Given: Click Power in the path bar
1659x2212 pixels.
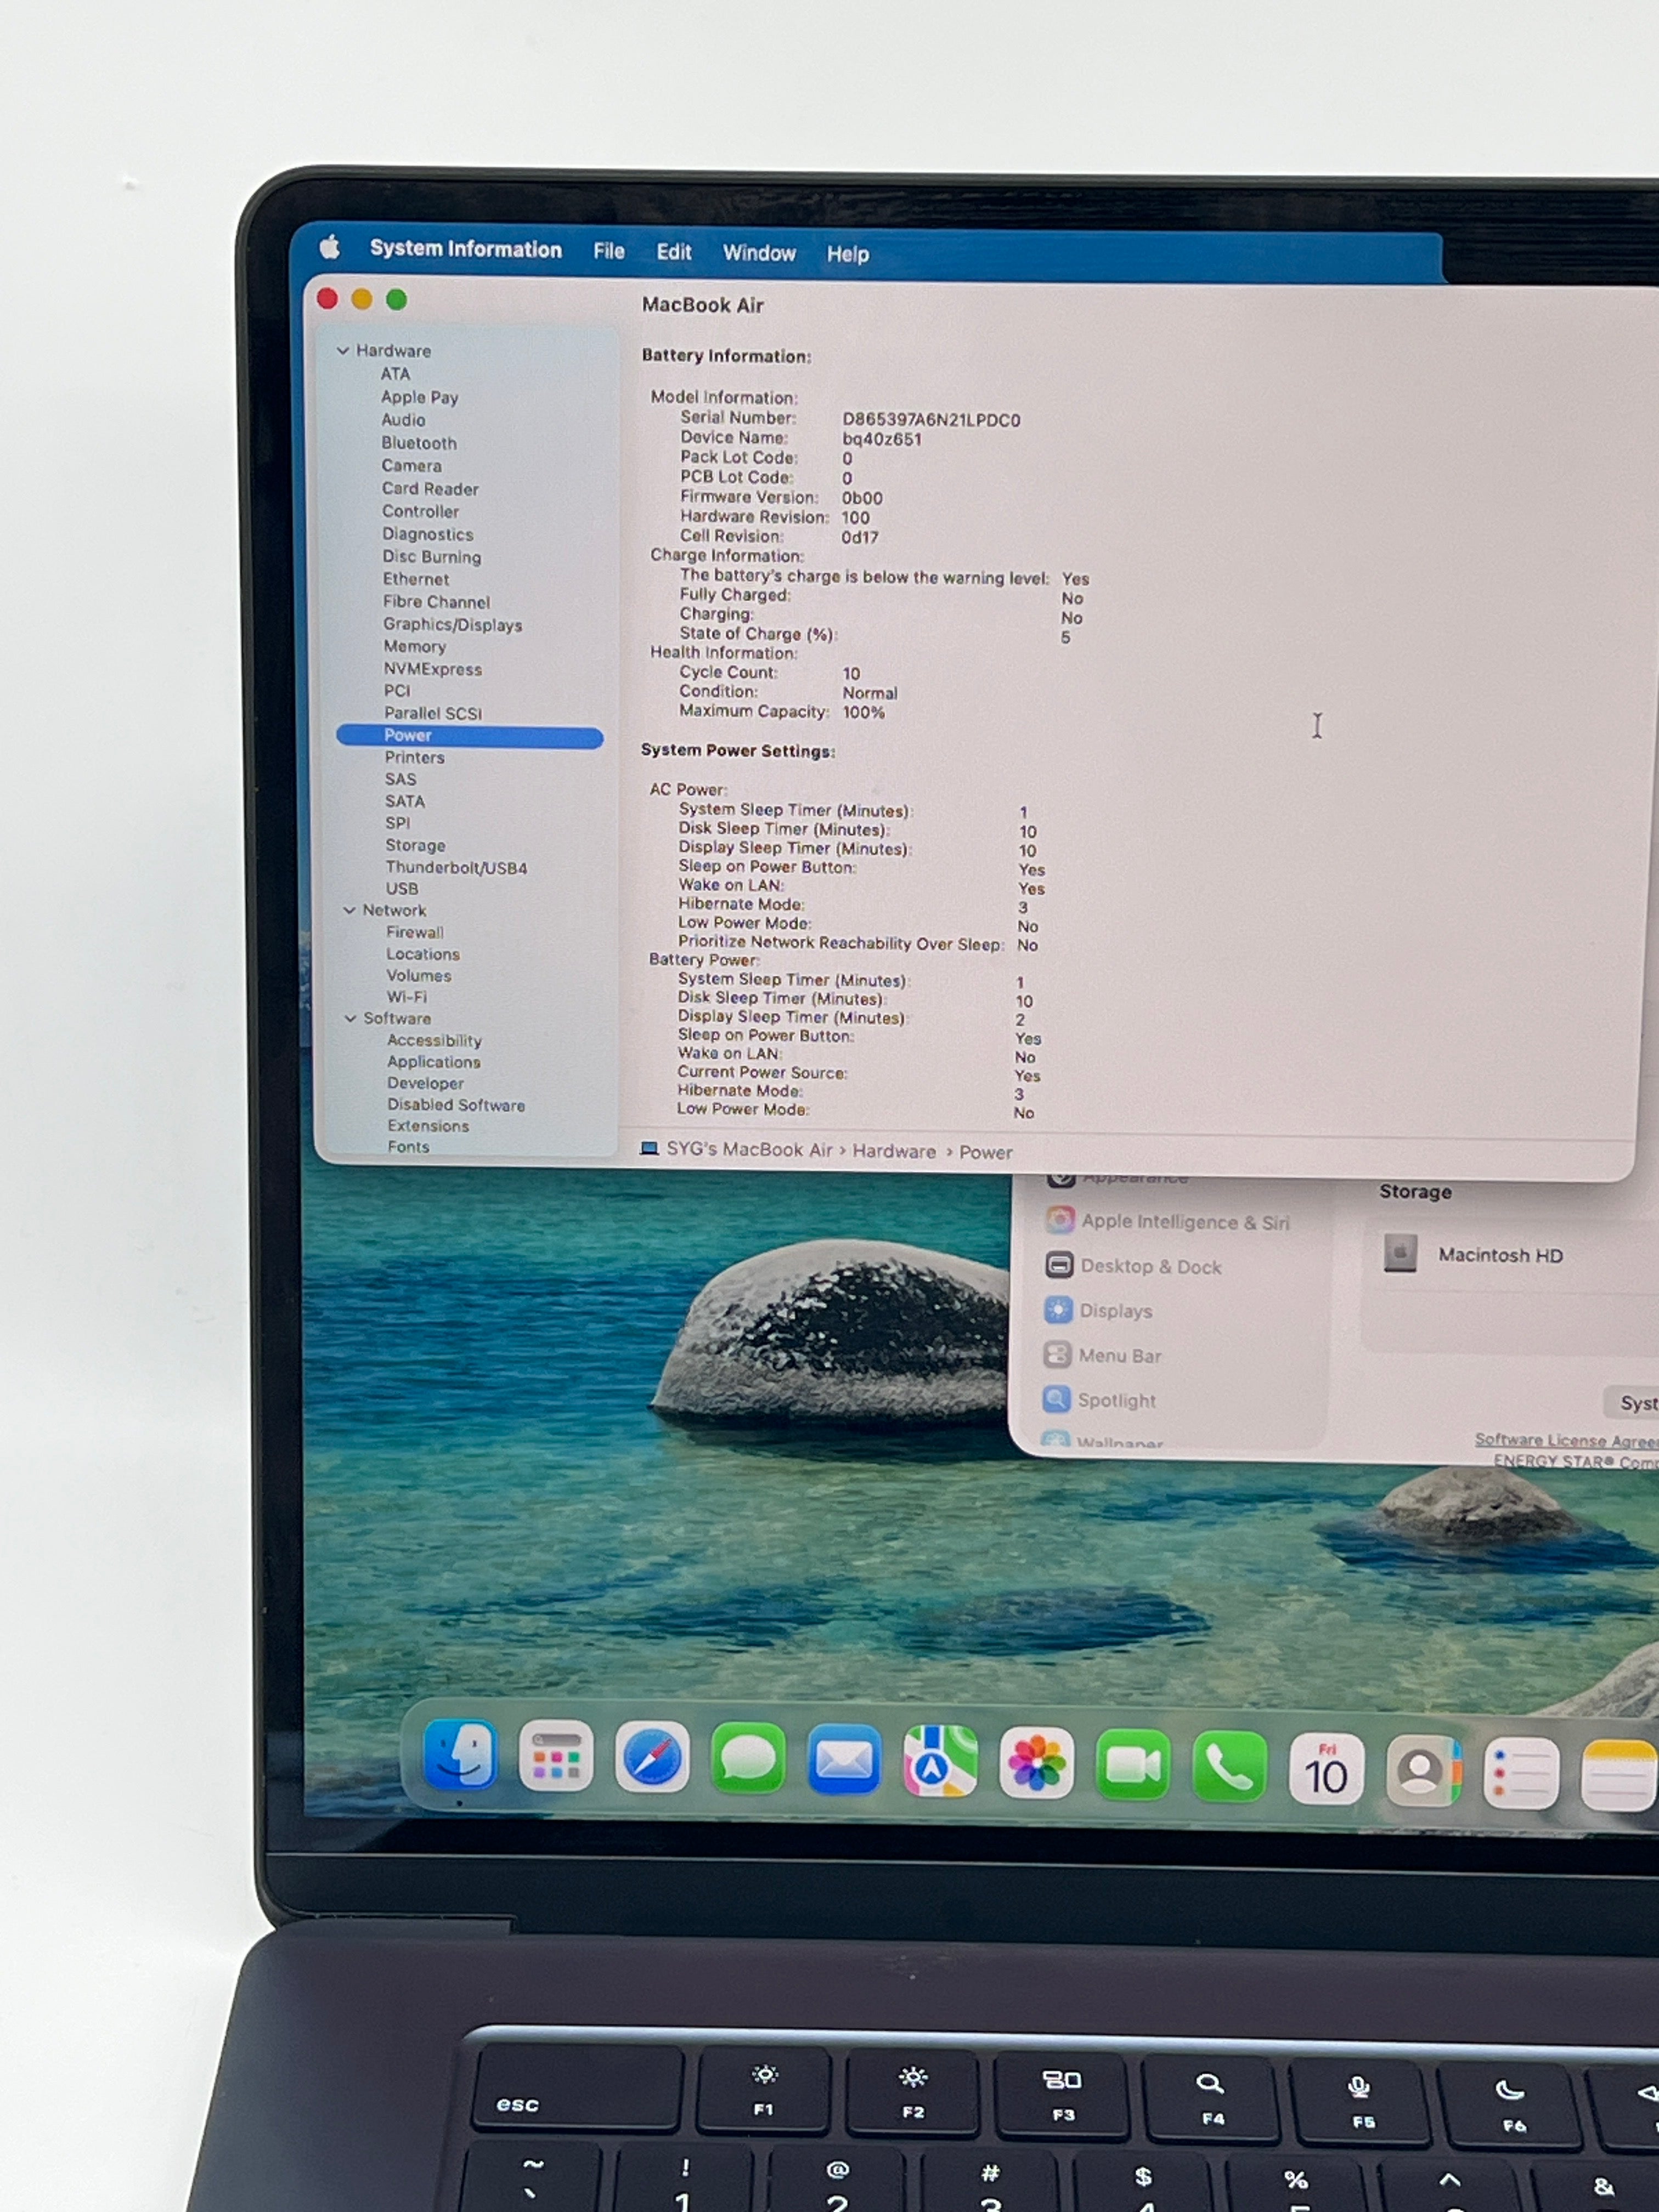Looking at the screenshot, I should pyautogui.click(x=986, y=1152).
